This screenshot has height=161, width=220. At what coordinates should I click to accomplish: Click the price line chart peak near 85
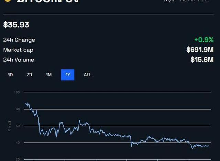27,103
